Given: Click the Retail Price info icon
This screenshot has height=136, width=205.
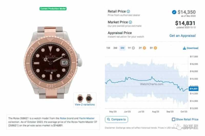Looking at the screenshot, I should click(128, 11).
